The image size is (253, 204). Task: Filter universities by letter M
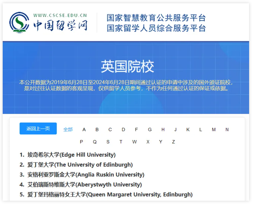click(214, 129)
